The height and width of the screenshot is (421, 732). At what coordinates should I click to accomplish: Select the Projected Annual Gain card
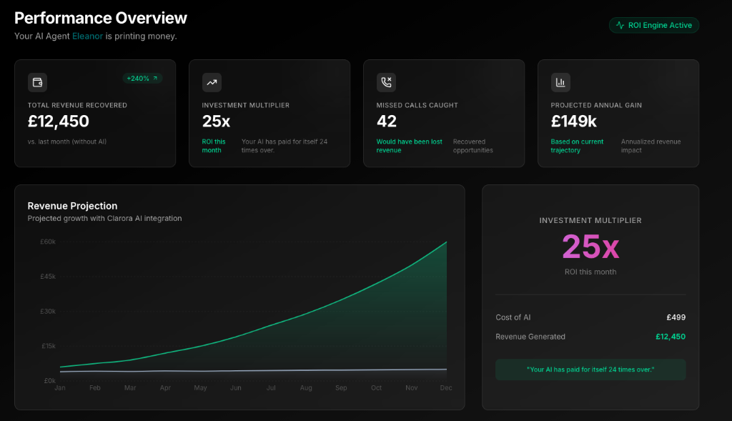(x=618, y=113)
